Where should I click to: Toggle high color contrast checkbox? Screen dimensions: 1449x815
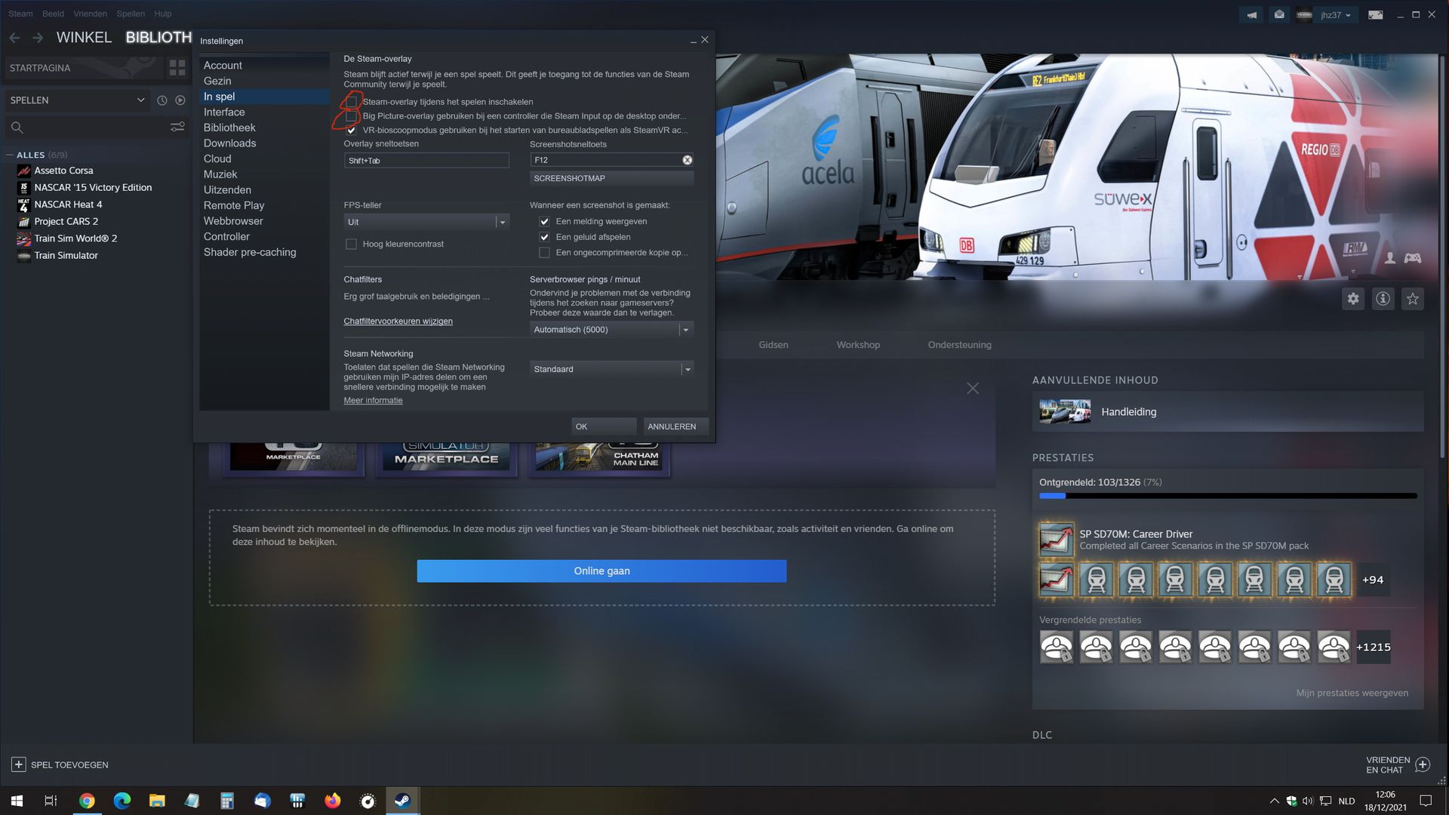pyautogui.click(x=351, y=244)
